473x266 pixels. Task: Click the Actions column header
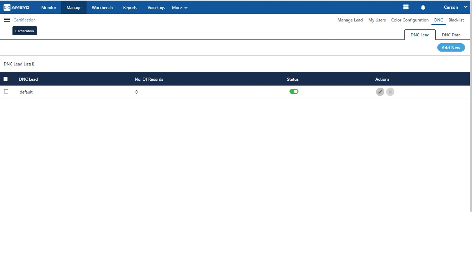382,79
